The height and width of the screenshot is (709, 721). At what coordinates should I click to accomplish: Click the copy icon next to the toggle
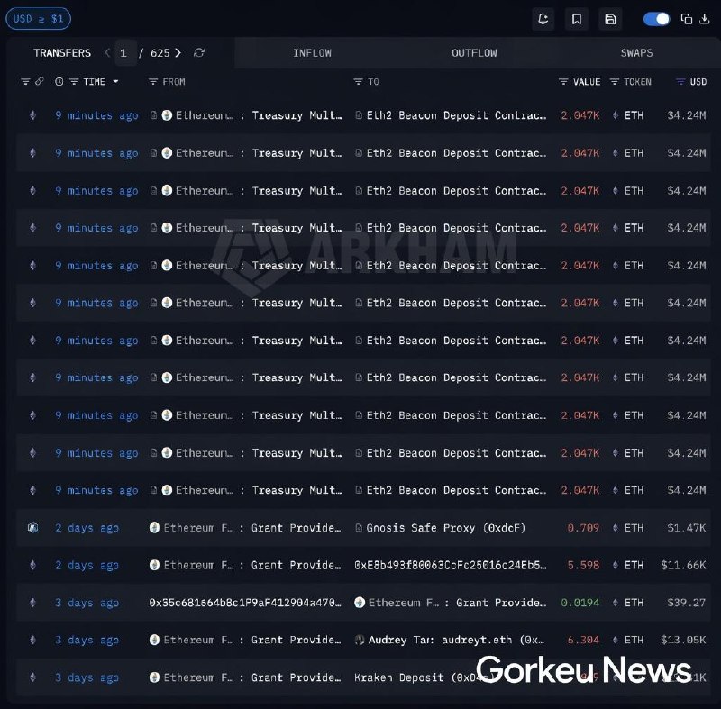pyautogui.click(x=686, y=18)
